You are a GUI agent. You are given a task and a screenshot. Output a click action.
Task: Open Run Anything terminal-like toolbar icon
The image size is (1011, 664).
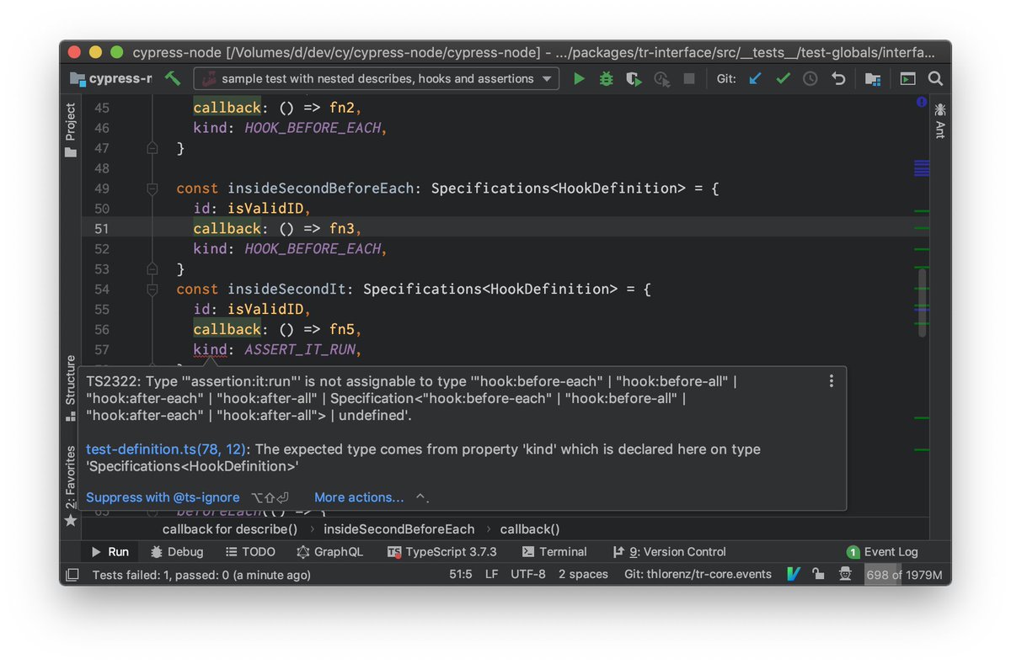[907, 78]
